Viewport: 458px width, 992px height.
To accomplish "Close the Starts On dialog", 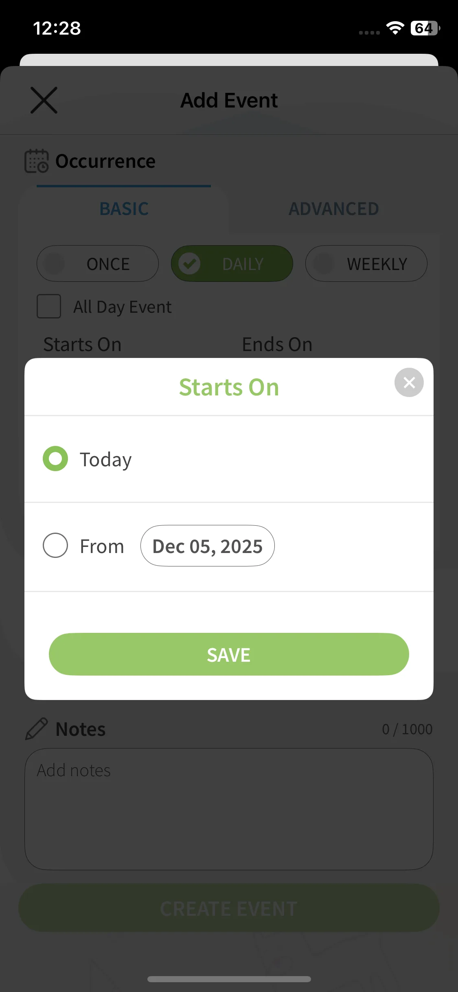I will [409, 382].
